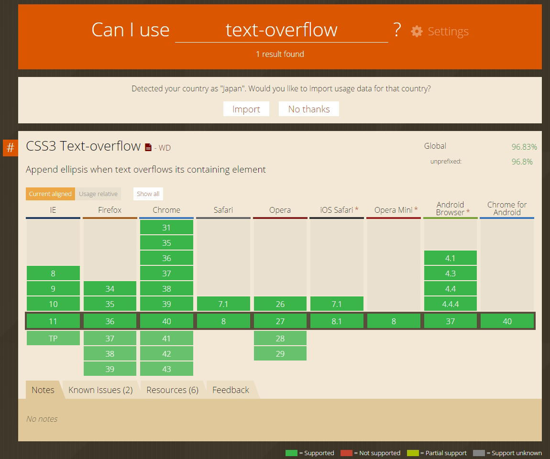This screenshot has width=550, height=459.
Task: Click the # permalink icon for this feature
Action: (10, 148)
